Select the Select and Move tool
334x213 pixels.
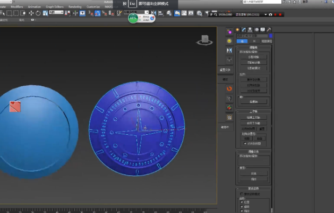[x=30, y=13]
